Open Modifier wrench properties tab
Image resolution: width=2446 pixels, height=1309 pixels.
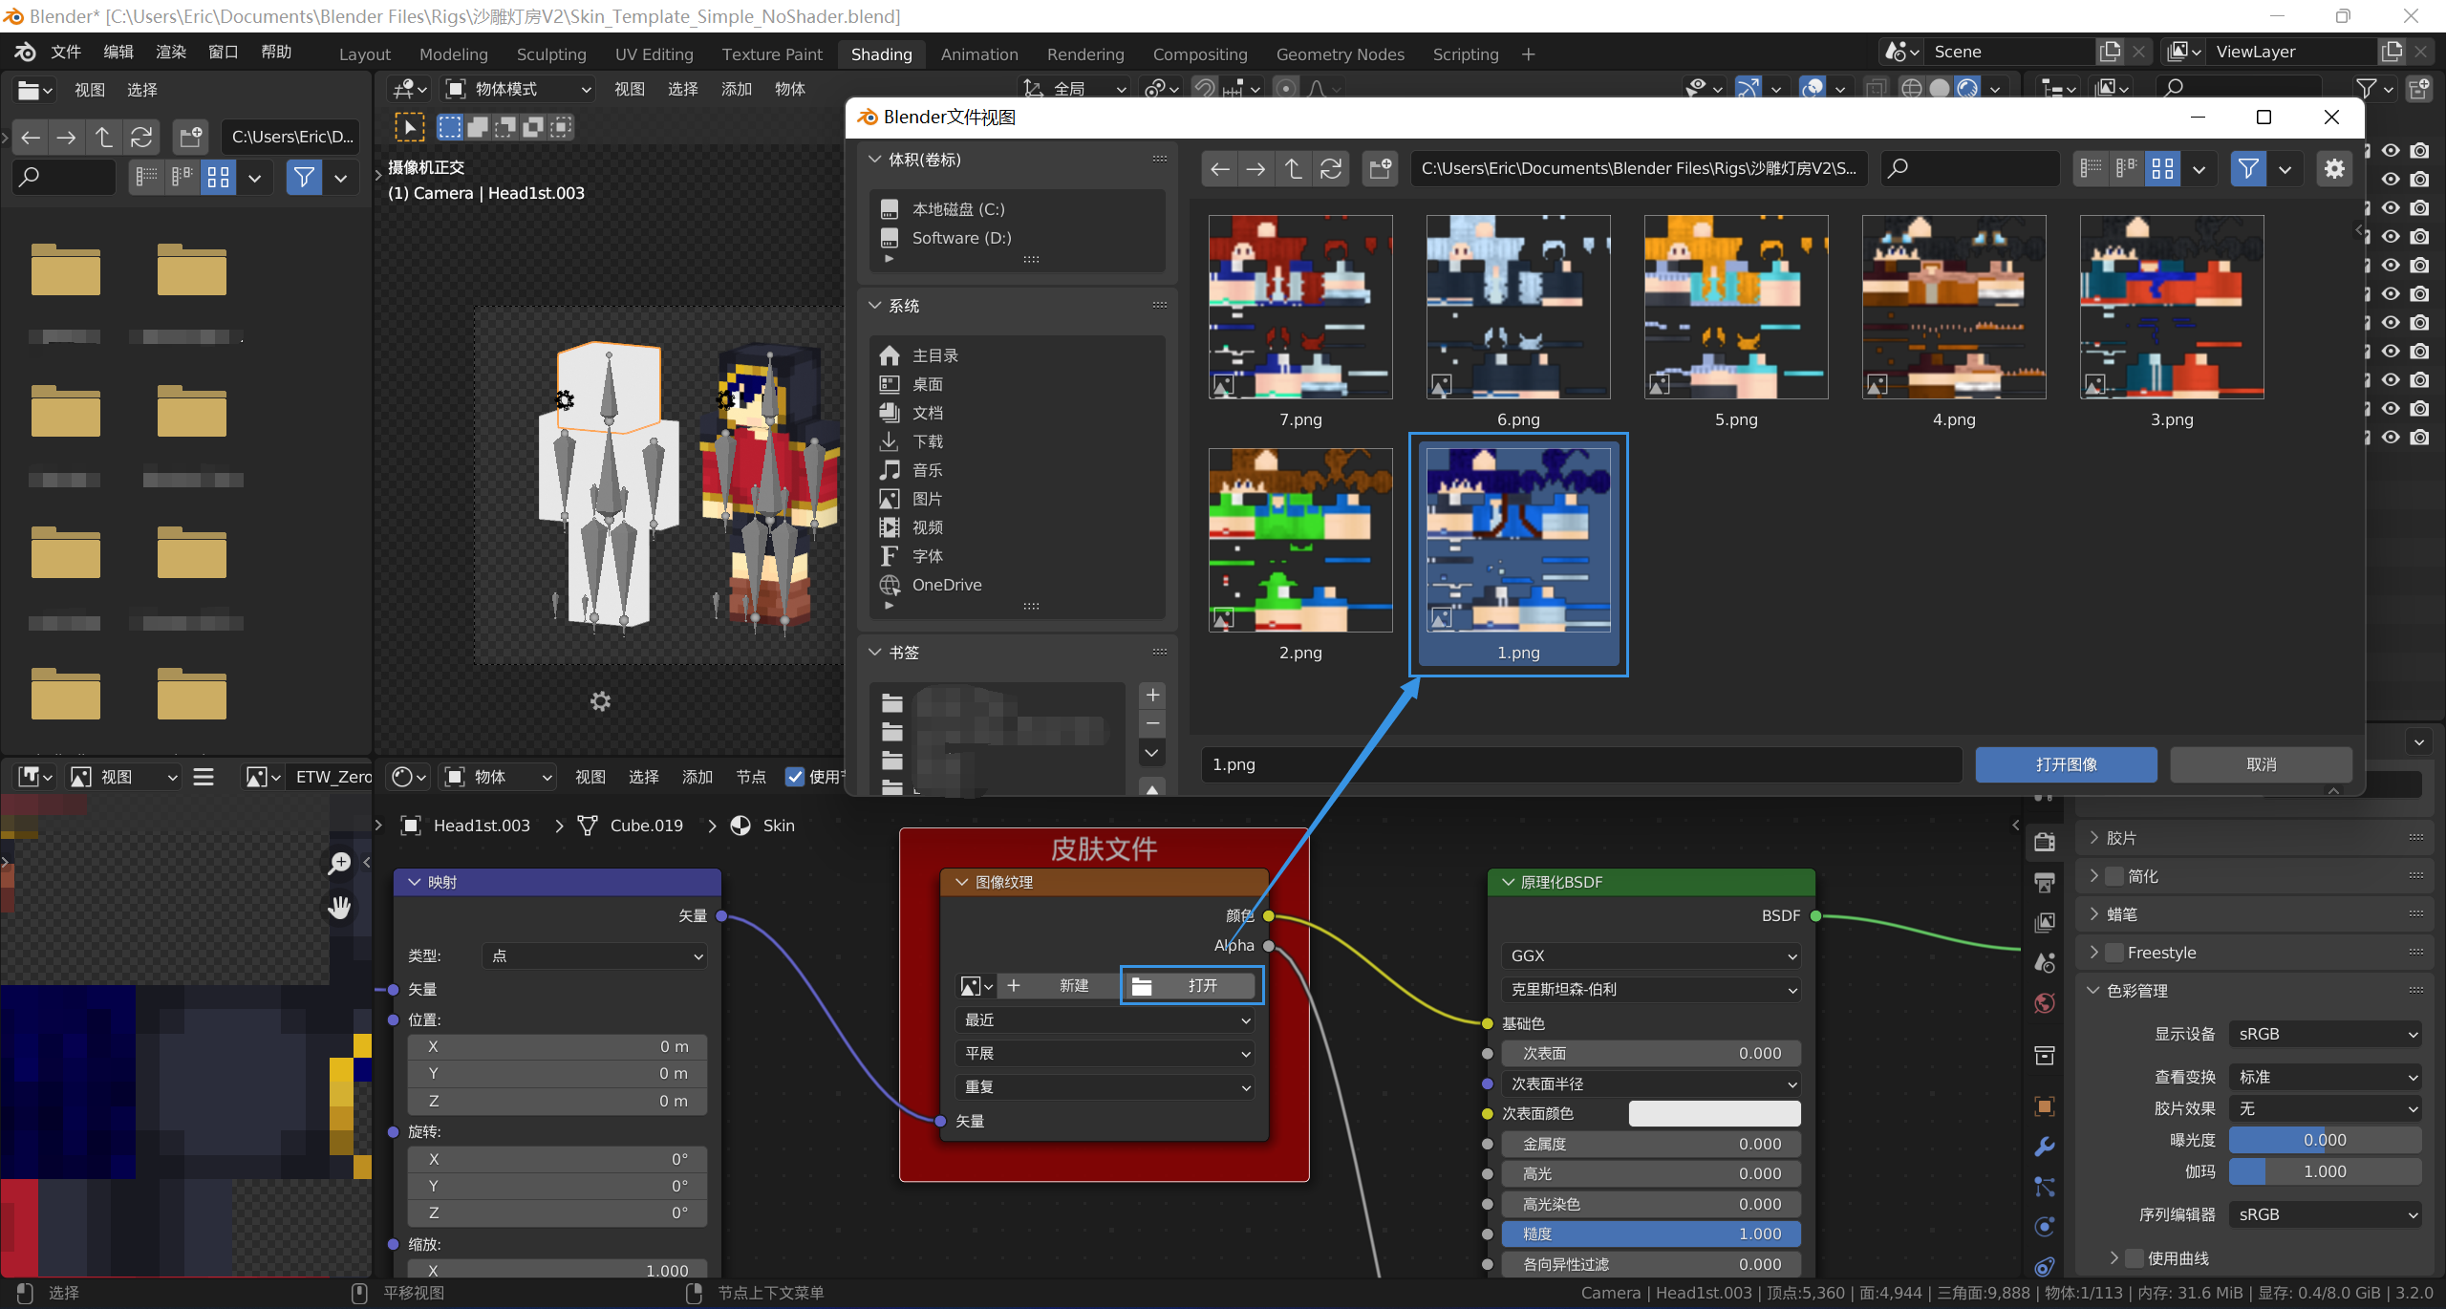pyautogui.click(x=2045, y=1147)
